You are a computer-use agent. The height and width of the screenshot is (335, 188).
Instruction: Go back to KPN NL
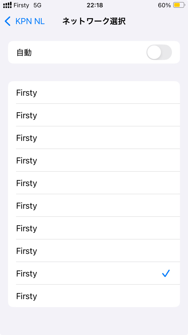click(x=30, y=21)
